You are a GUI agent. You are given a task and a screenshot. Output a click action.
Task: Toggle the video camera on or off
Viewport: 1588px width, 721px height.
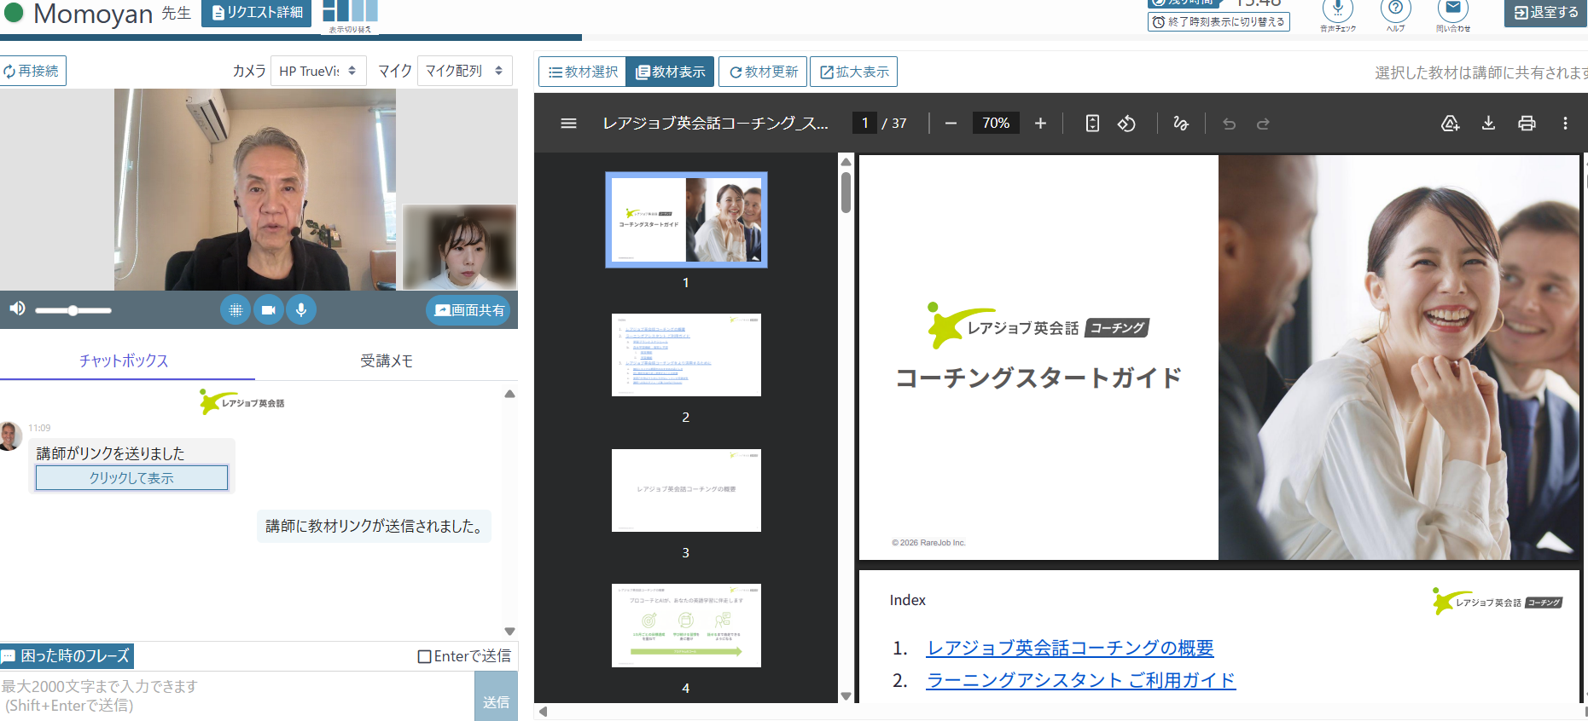tap(268, 310)
